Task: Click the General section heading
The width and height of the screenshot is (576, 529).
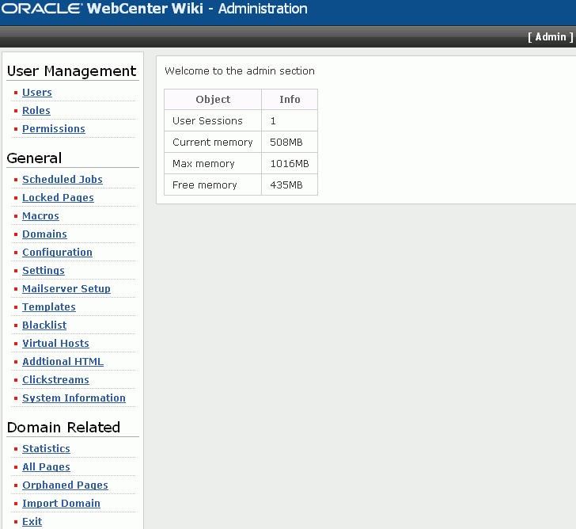Action: pos(34,158)
